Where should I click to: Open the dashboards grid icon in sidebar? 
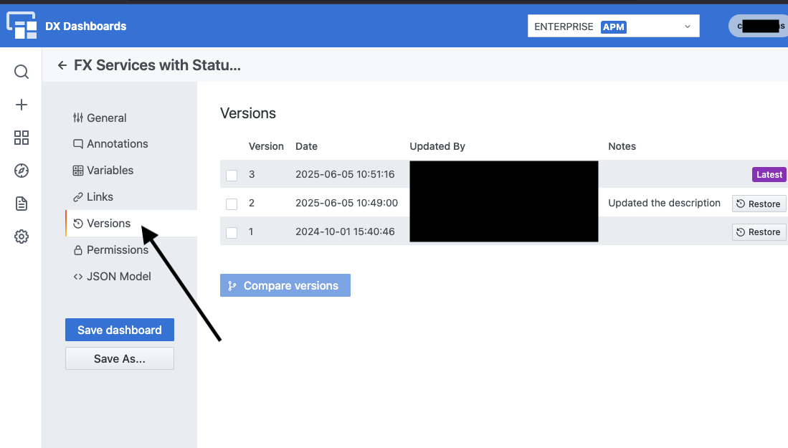point(22,138)
